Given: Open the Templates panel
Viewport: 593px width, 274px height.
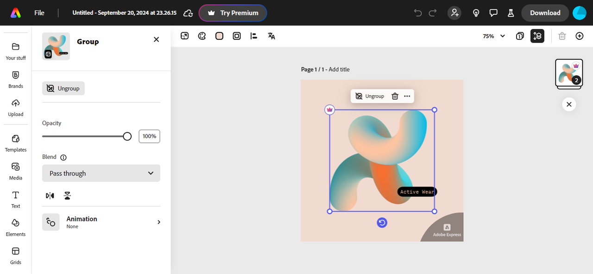Looking at the screenshot, I should pos(16,143).
